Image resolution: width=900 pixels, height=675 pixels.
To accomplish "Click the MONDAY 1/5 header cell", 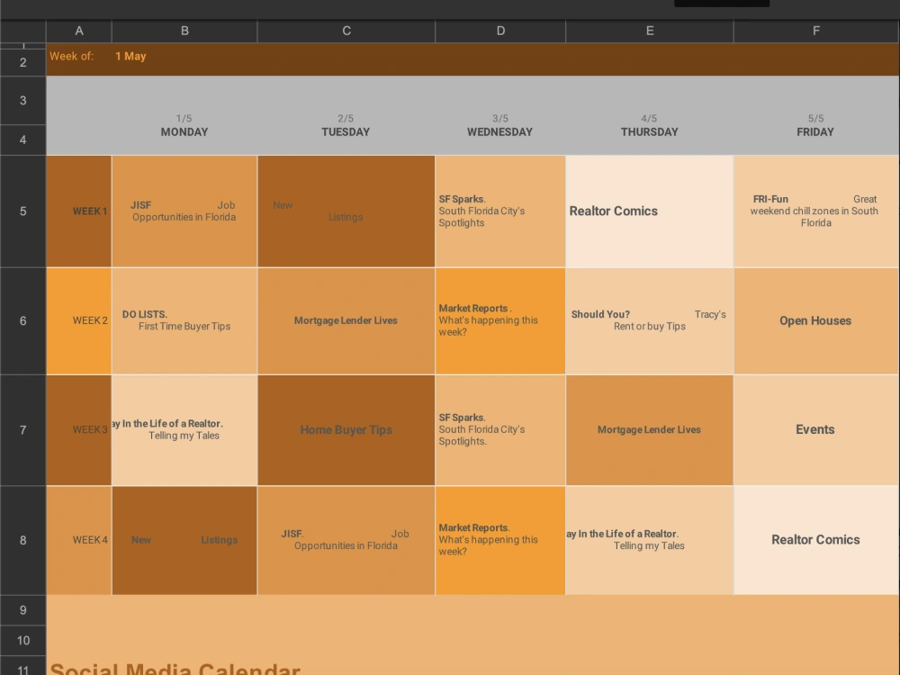I will 184,126.
